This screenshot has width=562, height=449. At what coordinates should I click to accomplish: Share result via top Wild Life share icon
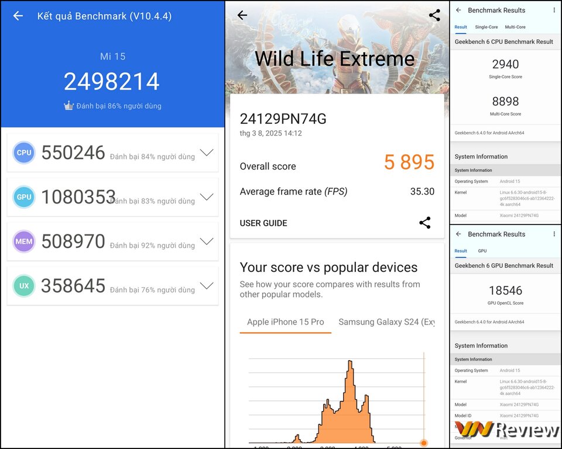point(434,15)
